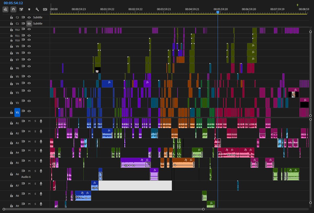Toggle Snap in Timeline magnet icon

click(13, 9)
